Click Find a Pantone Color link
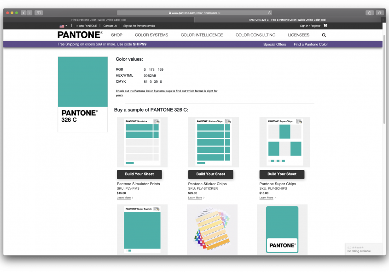The width and height of the screenshot is (389, 272). point(311,44)
